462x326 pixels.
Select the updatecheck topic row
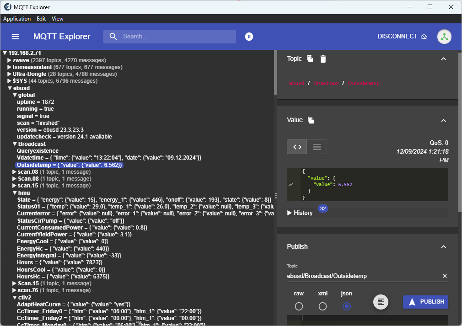click(64, 137)
